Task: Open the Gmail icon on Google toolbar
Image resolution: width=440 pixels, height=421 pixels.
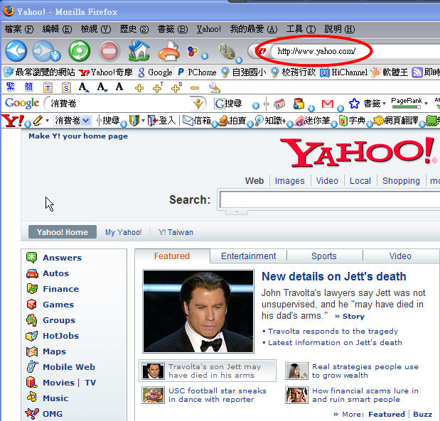Action: (x=328, y=104)
